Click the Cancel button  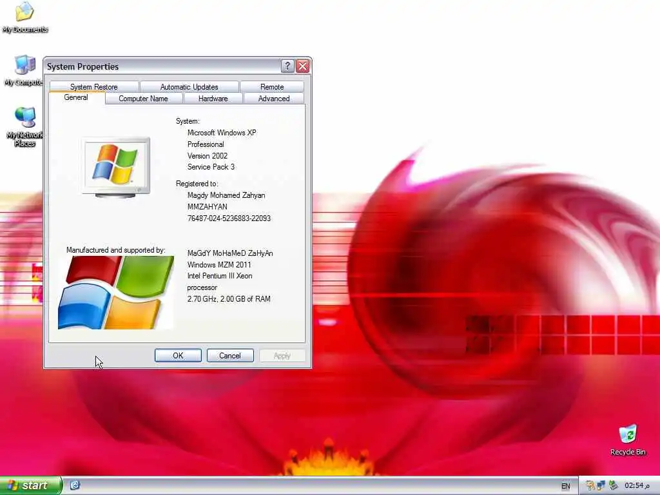[x=230, y=356]
